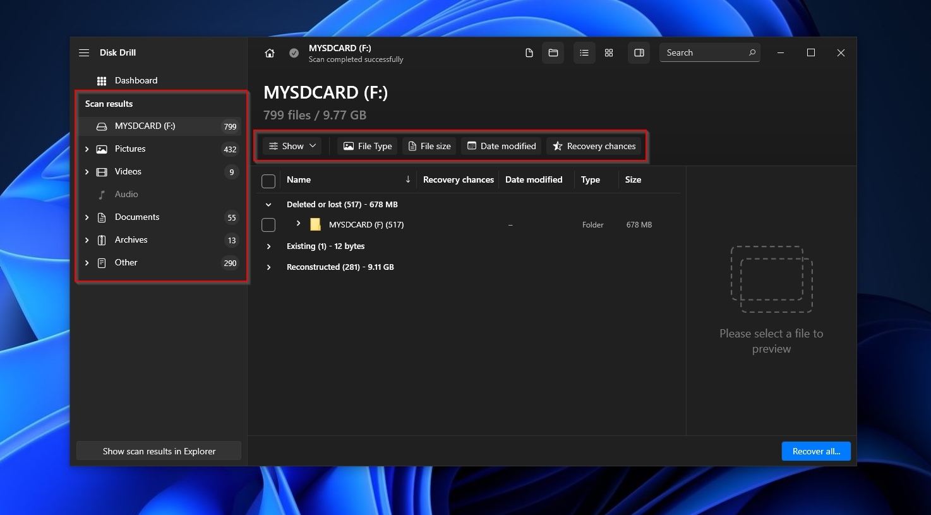Select grid view layout icon

coord(609,53)
